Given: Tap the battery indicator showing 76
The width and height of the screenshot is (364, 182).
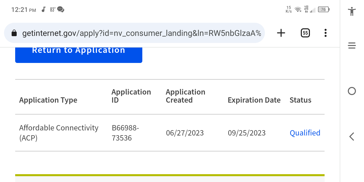Looking at the screenshot, I should (x=324, y=10).
